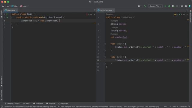Toggle tool window bars icon in status bar corner

pyautogui.click(x=2, y=107)
